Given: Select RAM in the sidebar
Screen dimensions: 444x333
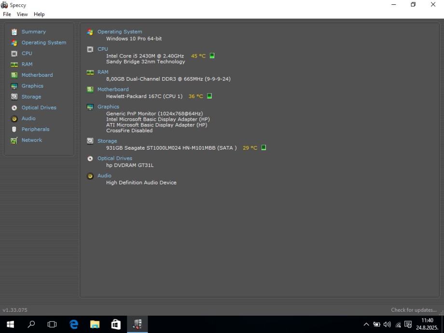Looking at the screenshot, I should point(27,64).
